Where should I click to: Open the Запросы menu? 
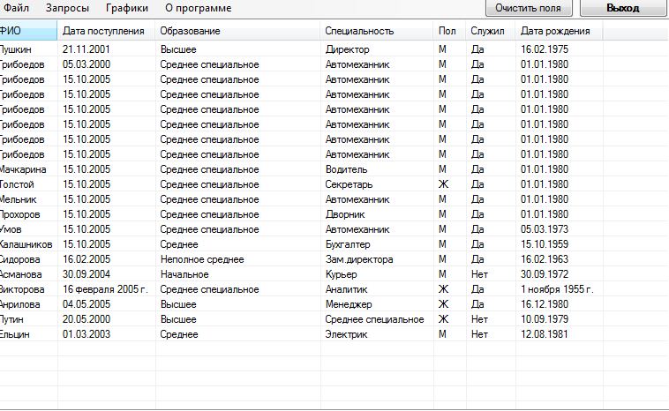point(67,8)
